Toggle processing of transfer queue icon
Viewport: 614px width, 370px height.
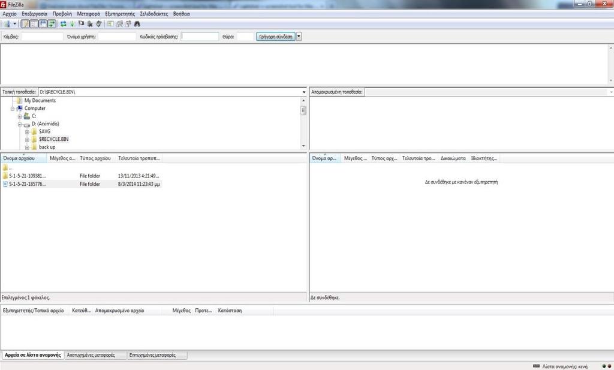72,24
